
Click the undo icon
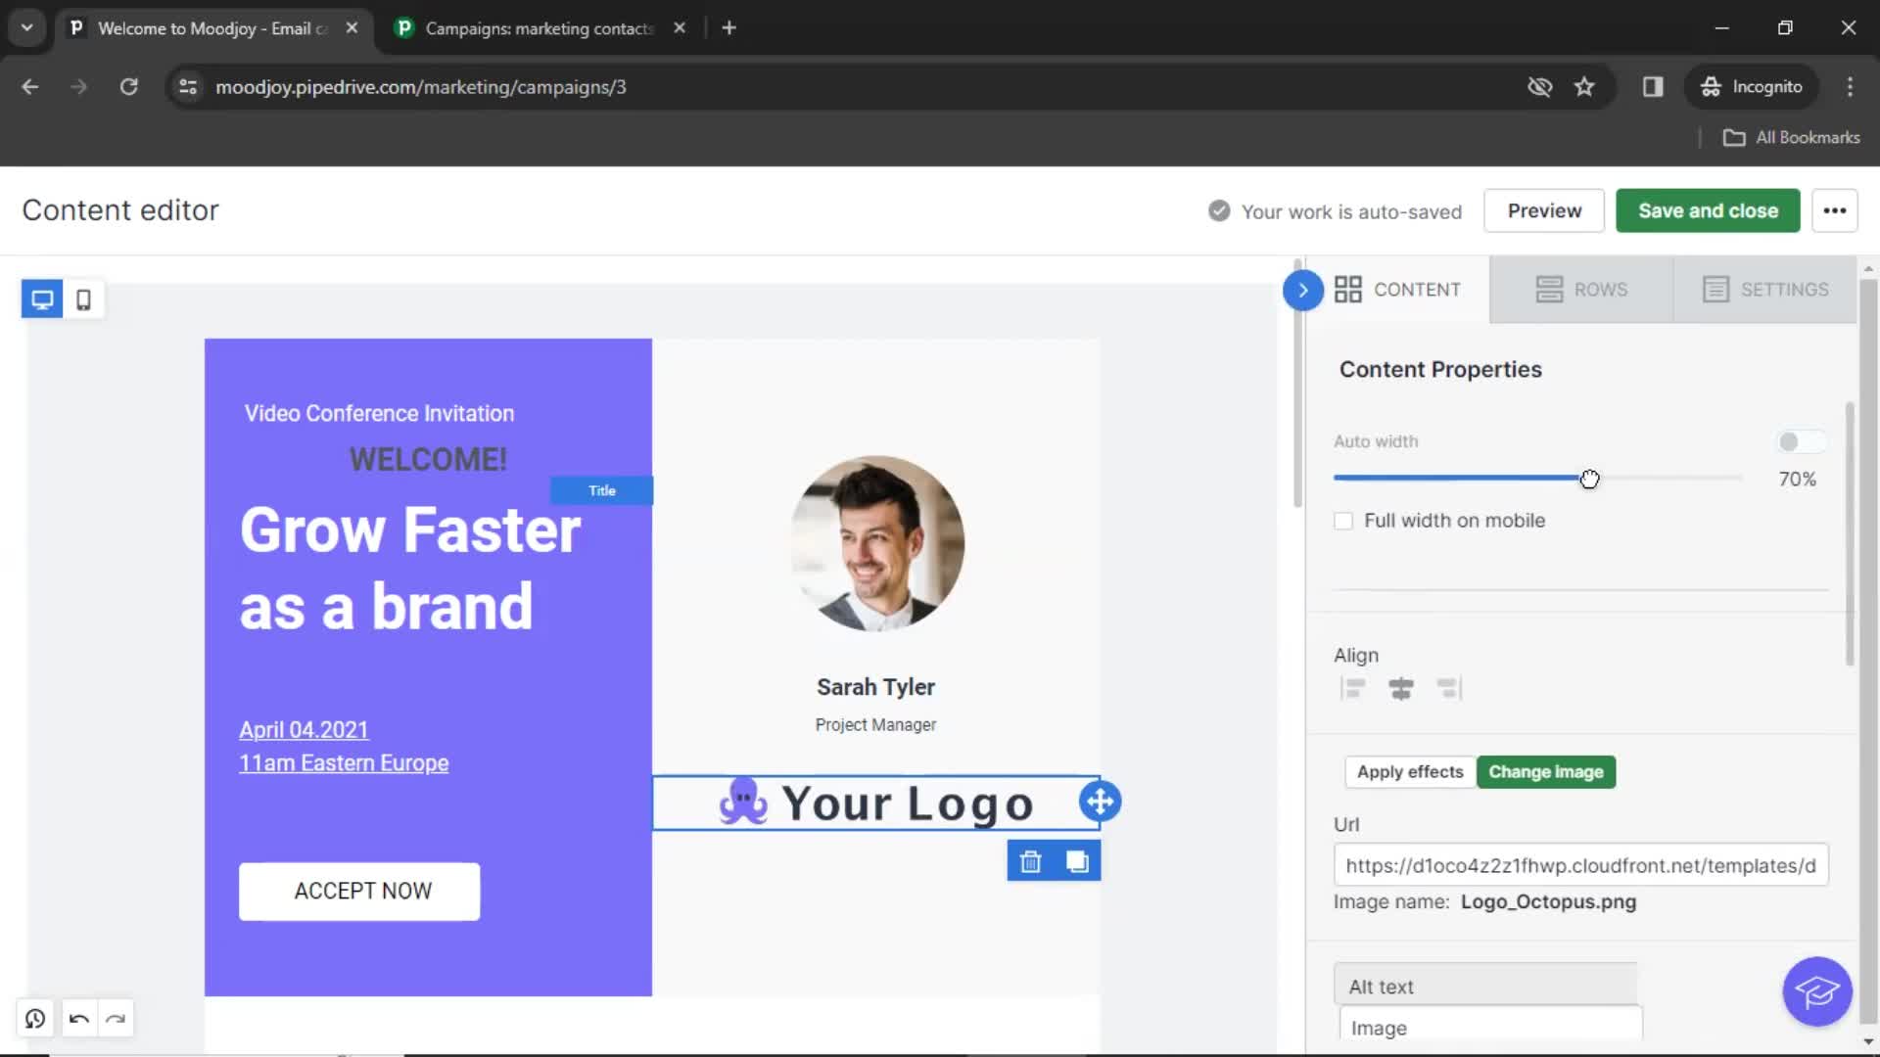pos(78,1018)
